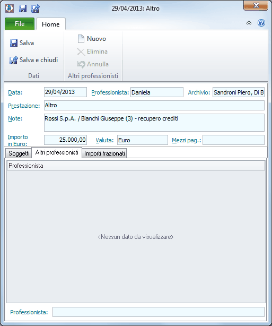272x326 pixels.
Task: Click the bottom Professionista input field
Action: [159, 312]
